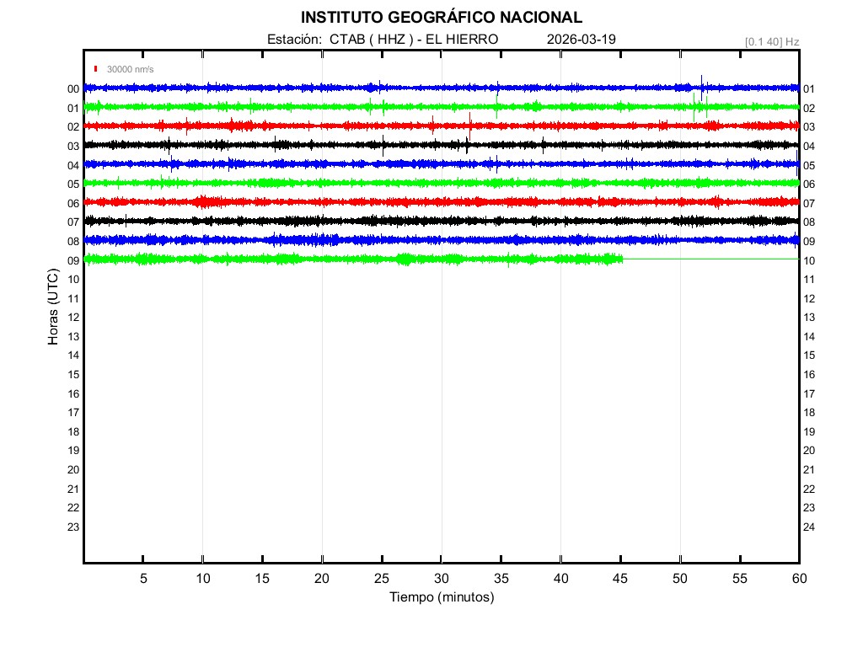Click the 5 minute tick label

point(143,579)
